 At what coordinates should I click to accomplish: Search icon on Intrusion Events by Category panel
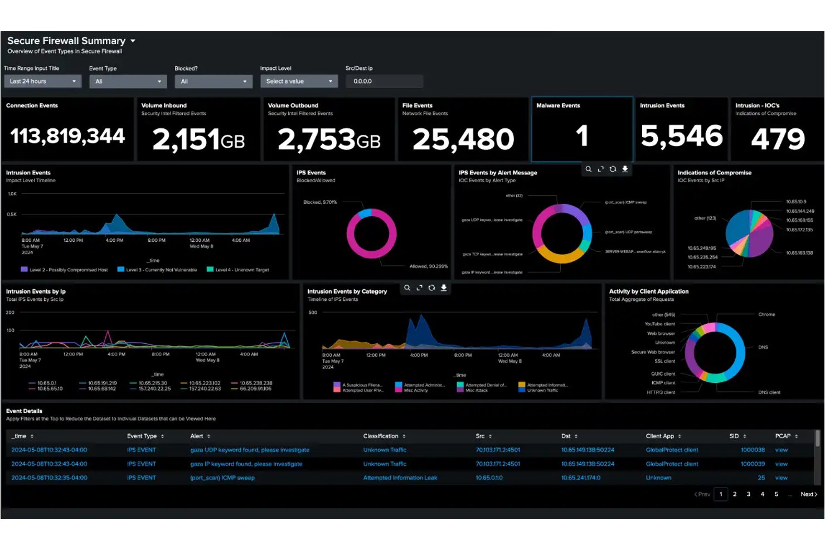coord(407,288)
